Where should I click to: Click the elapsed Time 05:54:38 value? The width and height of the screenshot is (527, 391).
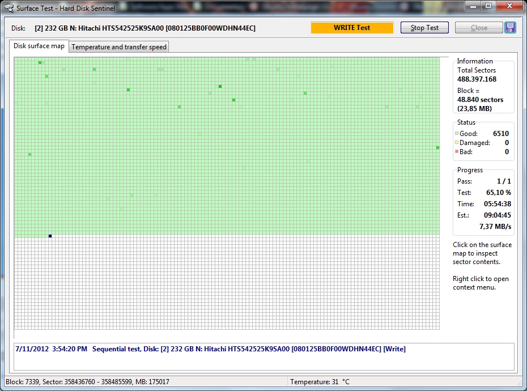pos(498,204)
